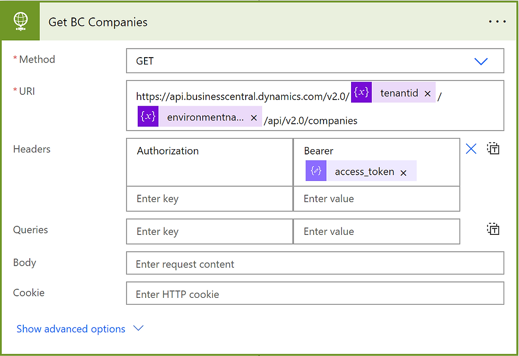This screenshot has width=519, height=356.
Task: Expand advanced options chevron
Action: (x=138, y=328)
